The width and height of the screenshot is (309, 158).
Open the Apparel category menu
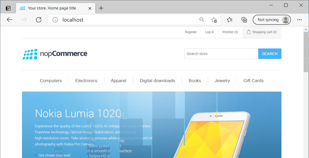pyautogui.click(x=118, y=81)
